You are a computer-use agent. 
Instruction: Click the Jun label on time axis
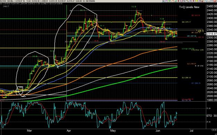click(158, 130)
